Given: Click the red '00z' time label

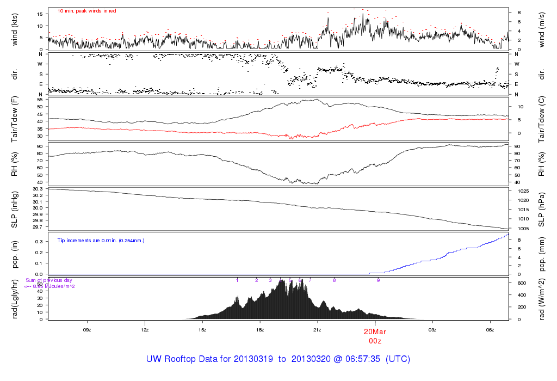Looking at the screenshot, I should 375,341.
